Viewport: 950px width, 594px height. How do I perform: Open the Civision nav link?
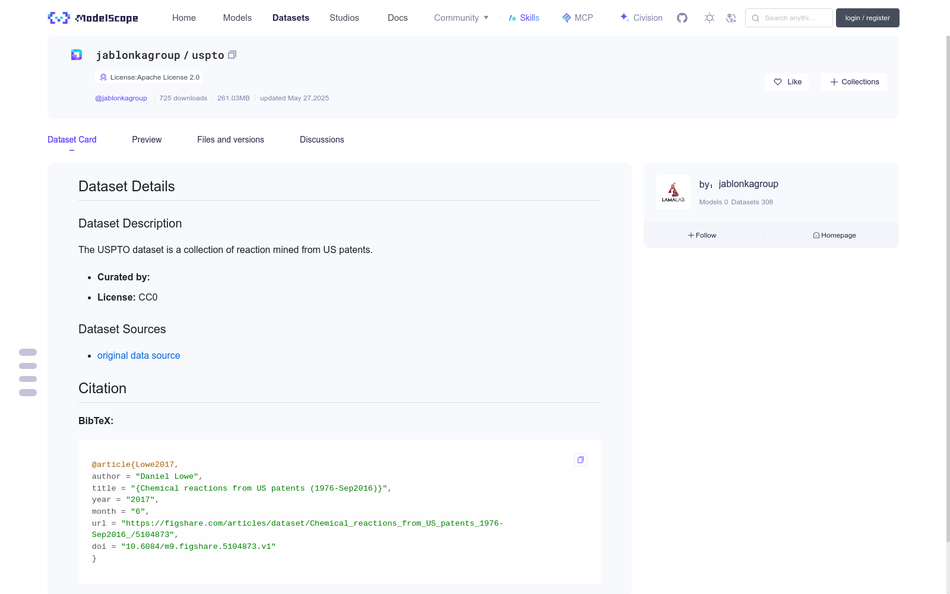(641, 18)
